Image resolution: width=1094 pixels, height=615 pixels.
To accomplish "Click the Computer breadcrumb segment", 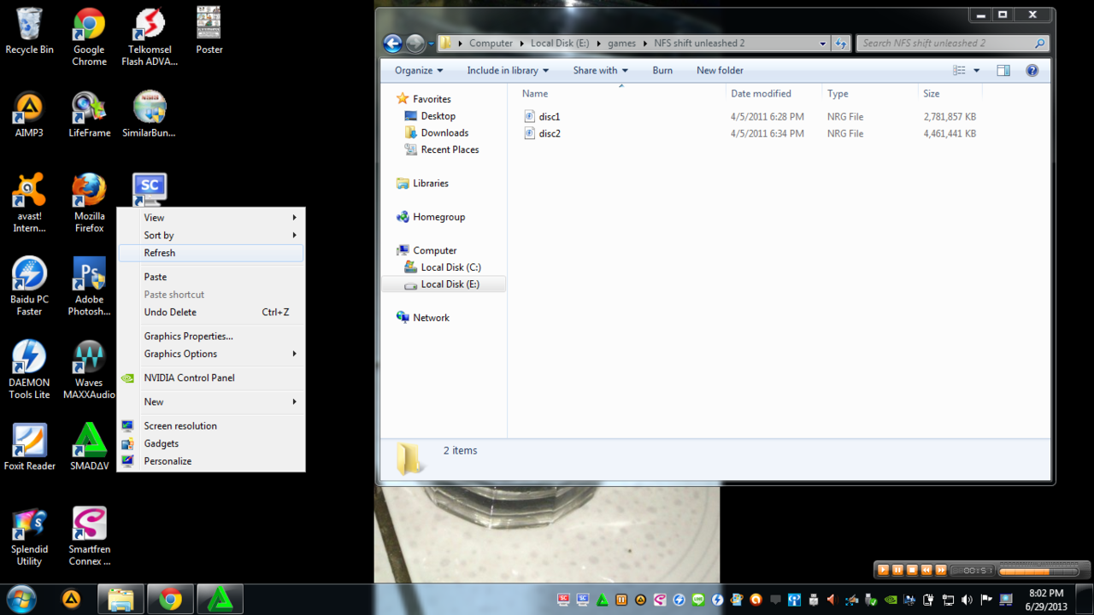I will point(491,44).
